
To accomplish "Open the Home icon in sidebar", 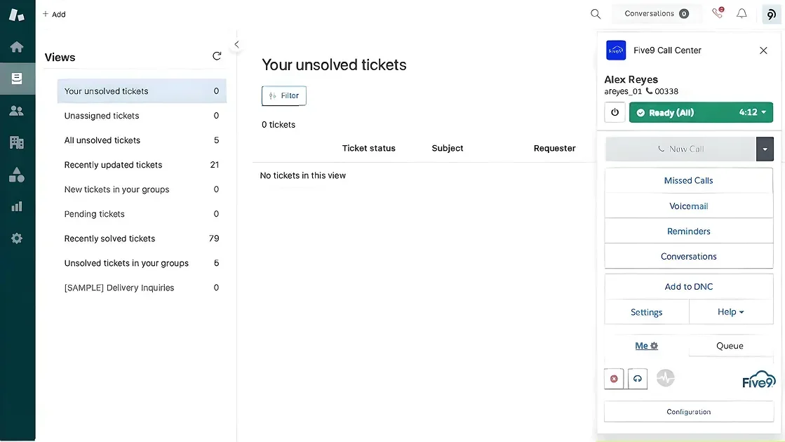I will tap(17, 47).
